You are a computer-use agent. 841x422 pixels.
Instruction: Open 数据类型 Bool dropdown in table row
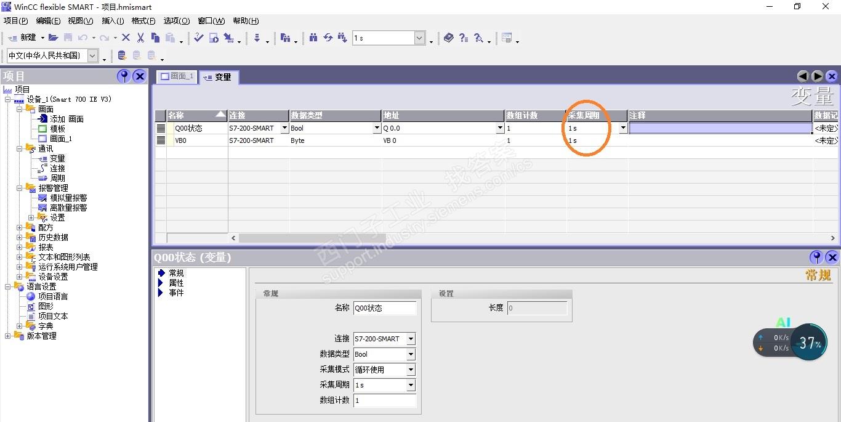click(377, 128)
